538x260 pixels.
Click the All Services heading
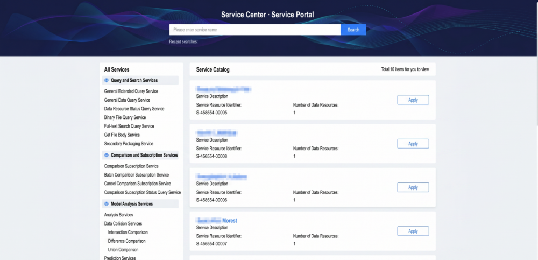[117, 70]
